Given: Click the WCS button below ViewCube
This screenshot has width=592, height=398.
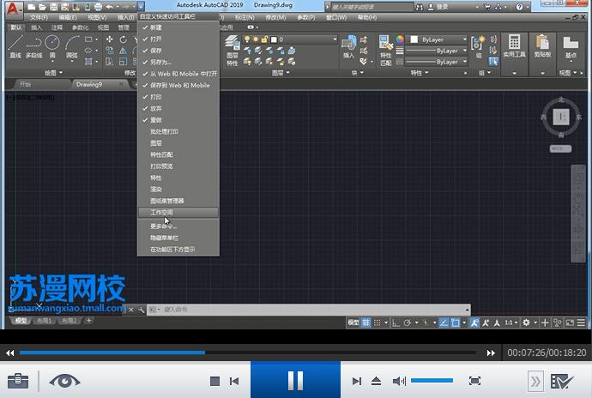Looking at the screenshot, I should 560,148.
